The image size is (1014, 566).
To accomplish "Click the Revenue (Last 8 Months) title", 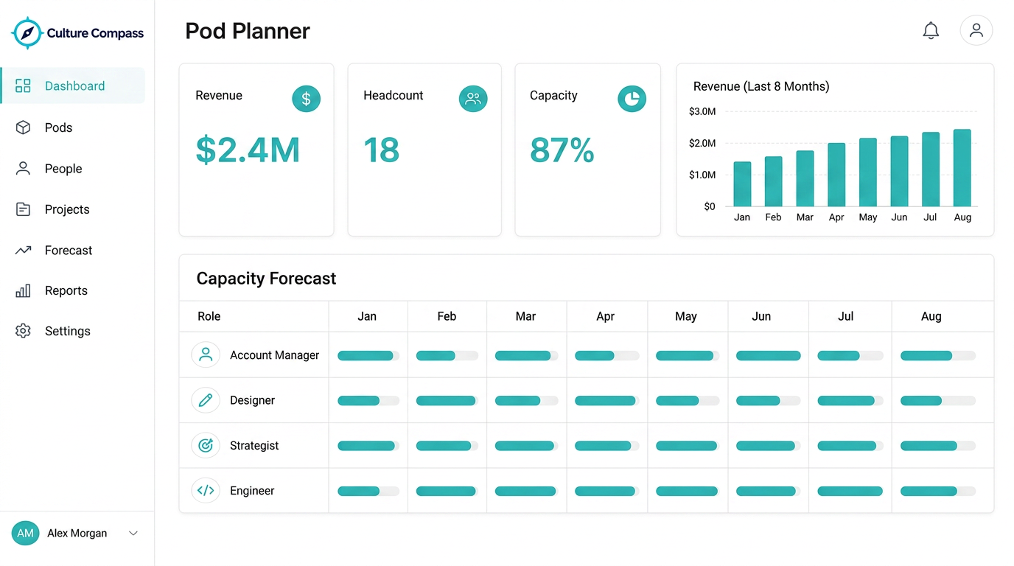I will tap(761, 86).
